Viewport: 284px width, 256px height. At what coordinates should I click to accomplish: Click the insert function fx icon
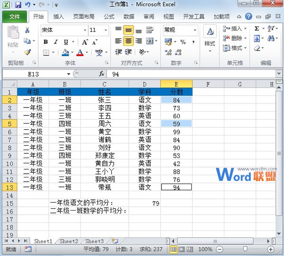[x=101, y=74]
